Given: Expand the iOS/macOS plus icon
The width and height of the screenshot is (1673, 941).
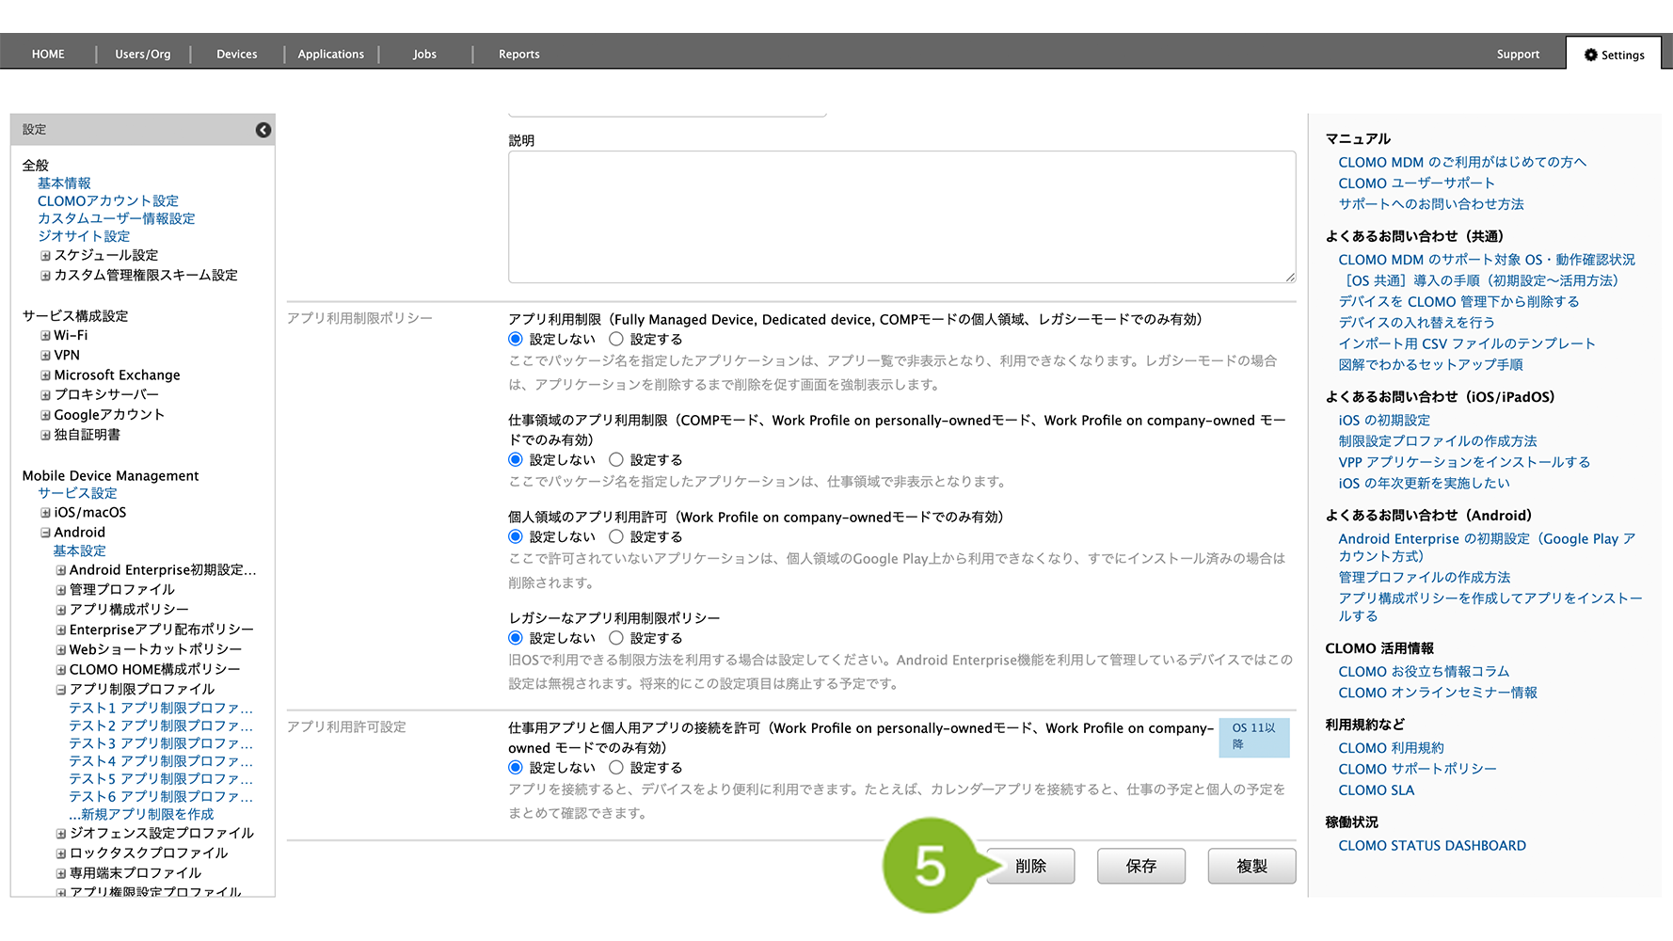Looking at the screenshot, I should 45,513.
